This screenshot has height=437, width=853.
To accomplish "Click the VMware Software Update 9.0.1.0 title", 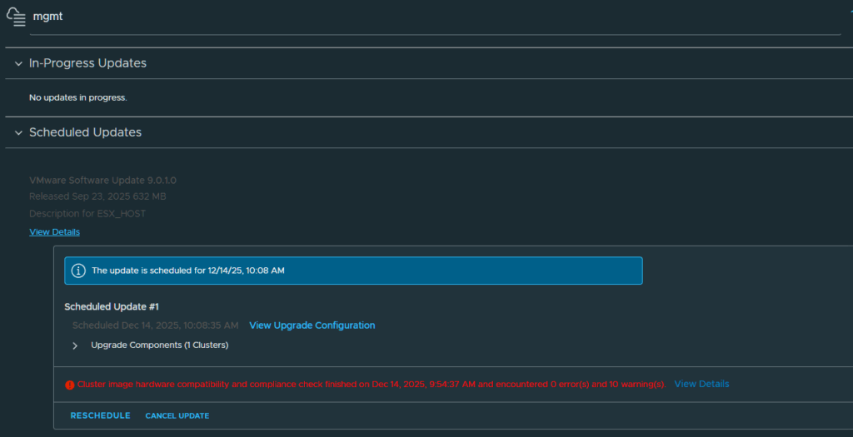I will (x=102, y=181).
